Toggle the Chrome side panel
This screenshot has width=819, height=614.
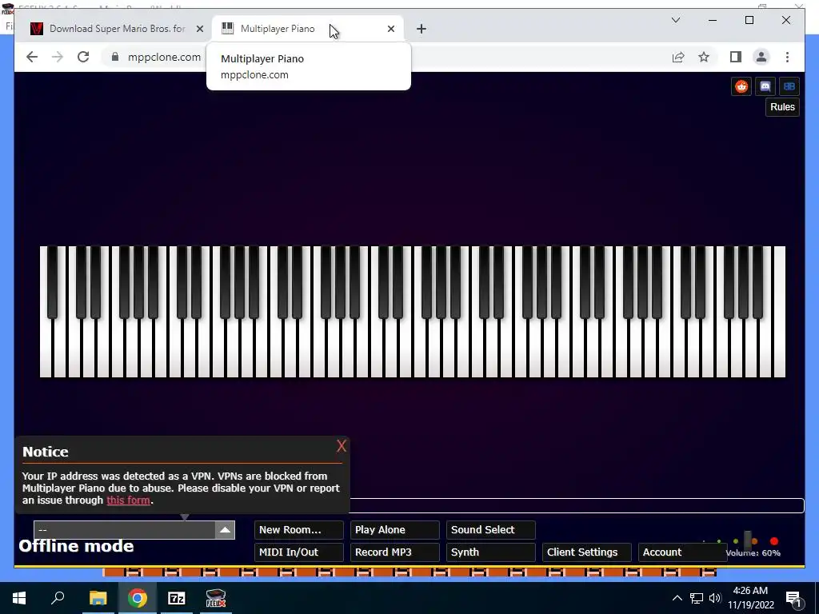(x=736, y=57)
